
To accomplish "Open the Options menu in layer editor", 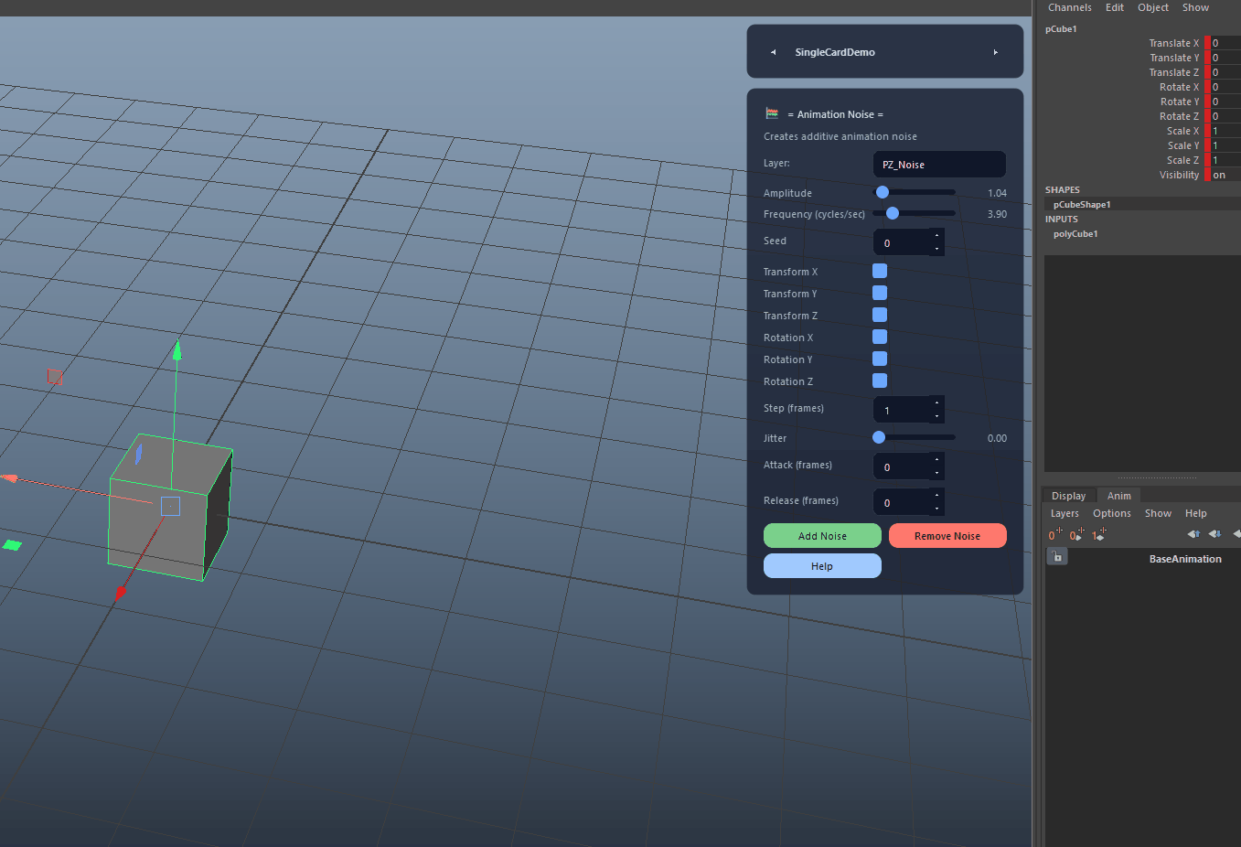I will tap(1111, 513).
